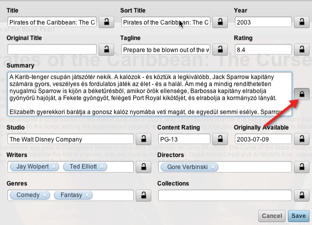Click the Studio field The Walt Disney Company

click(x=71, y=139)
